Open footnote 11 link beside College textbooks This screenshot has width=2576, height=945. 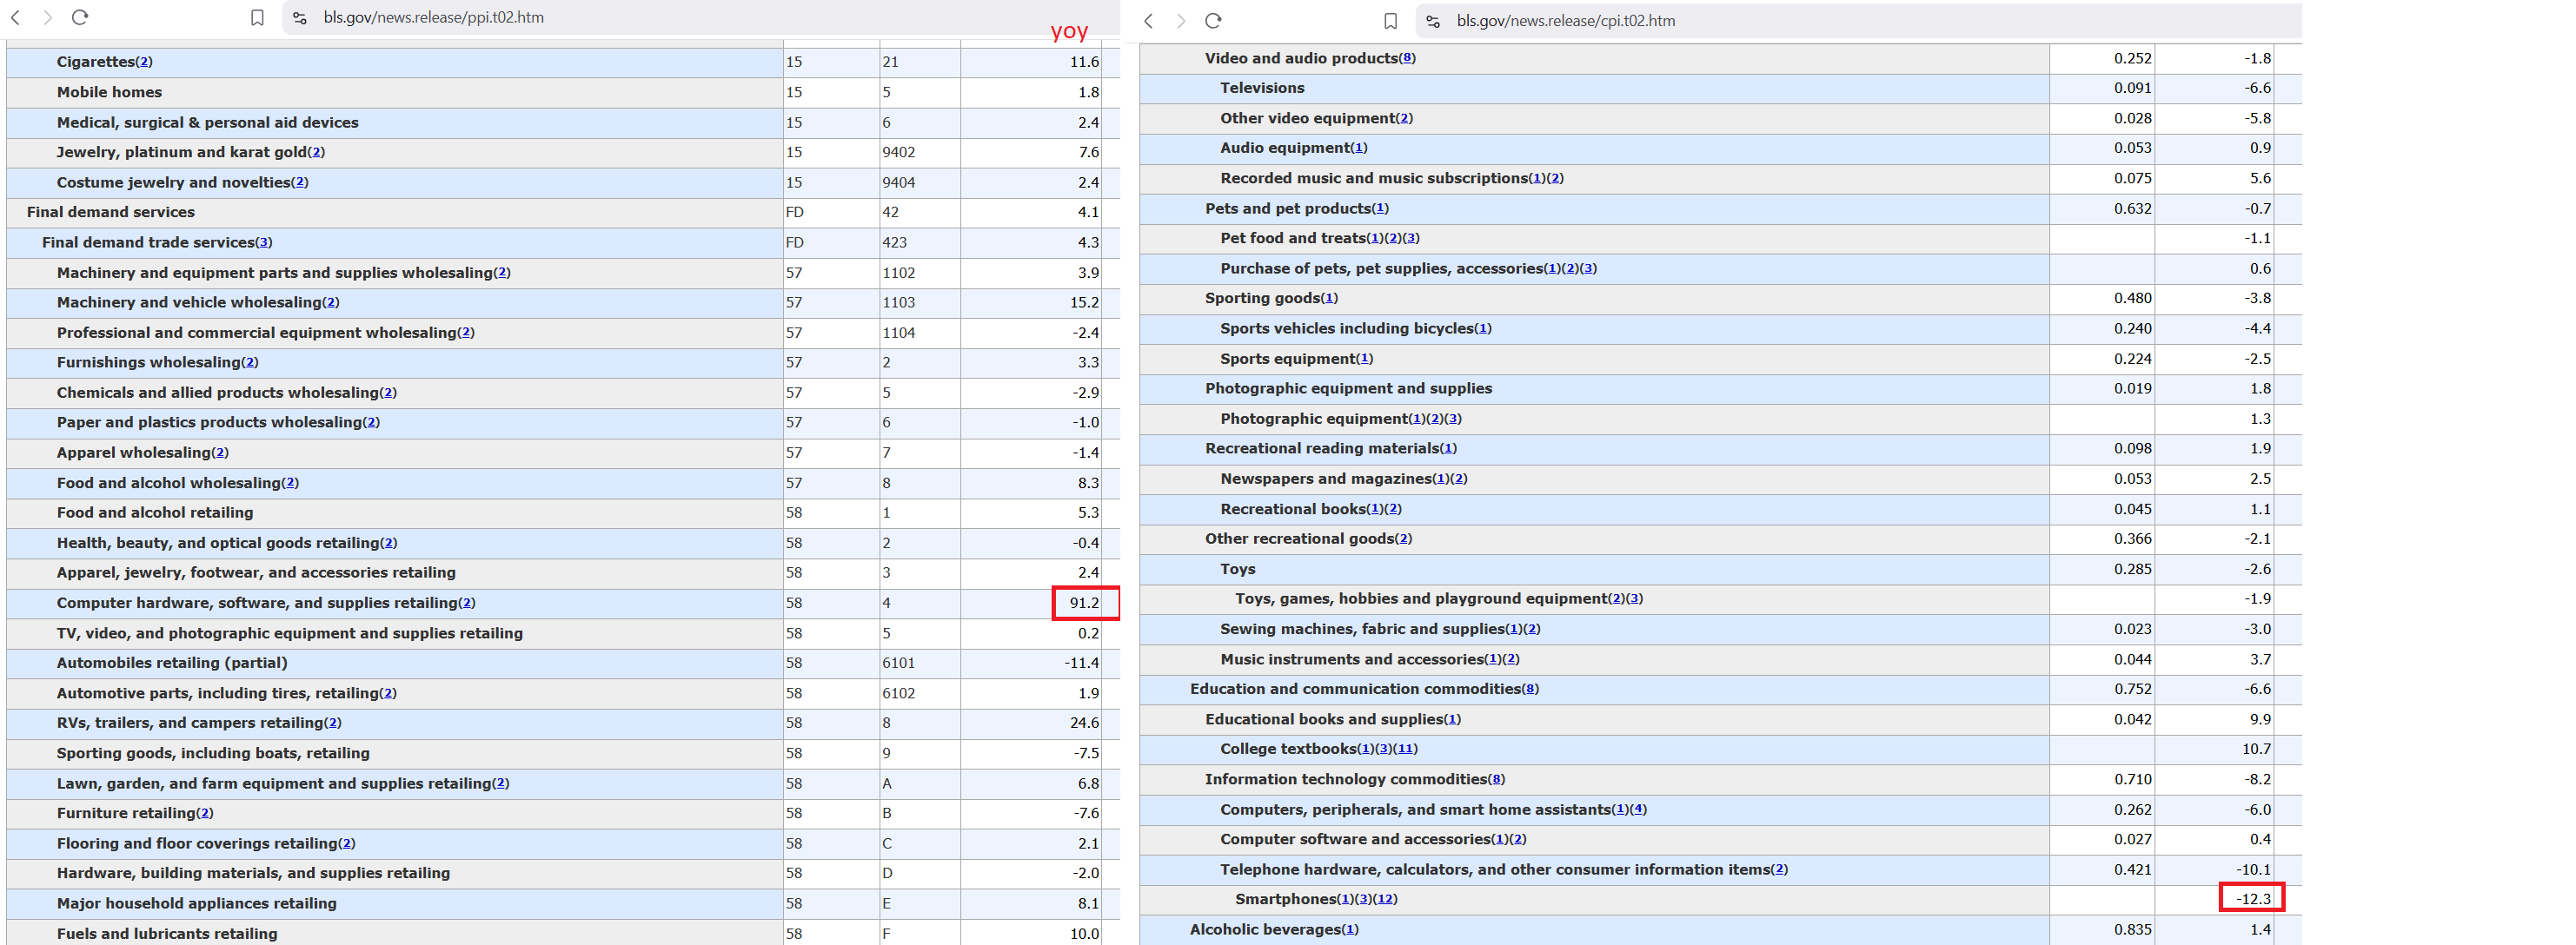tap(1405, 750)
